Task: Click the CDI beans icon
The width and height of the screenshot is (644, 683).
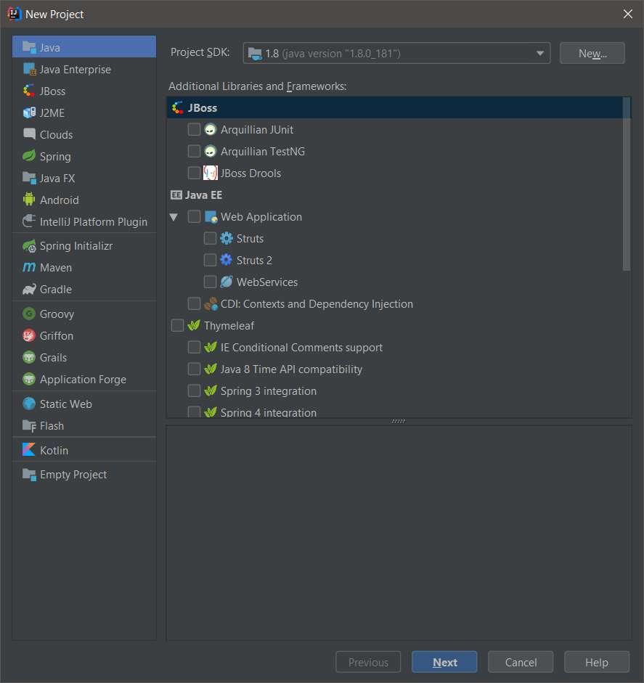Action: [x=211, y=303]
